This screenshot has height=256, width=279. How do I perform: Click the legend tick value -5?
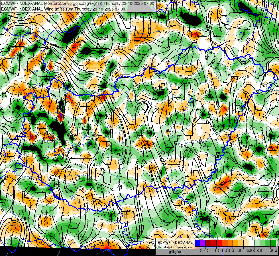pyautogui.click(x=200, y=251)
